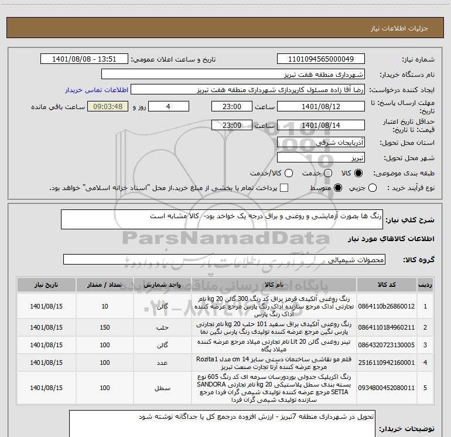The width and height of the screenshot is (451, 437).
Task: Click quantity 10 in row 1
Action: [x=105, y=306]
